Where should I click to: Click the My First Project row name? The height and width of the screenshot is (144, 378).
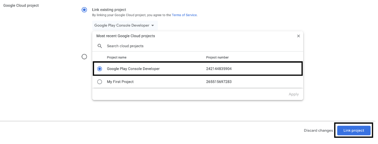pyautogui.click(x=120, y=82)
